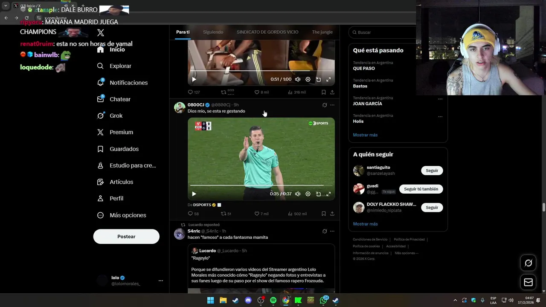
Task: Open Grok from the sidebar
Action: click(x=110, y=116)
